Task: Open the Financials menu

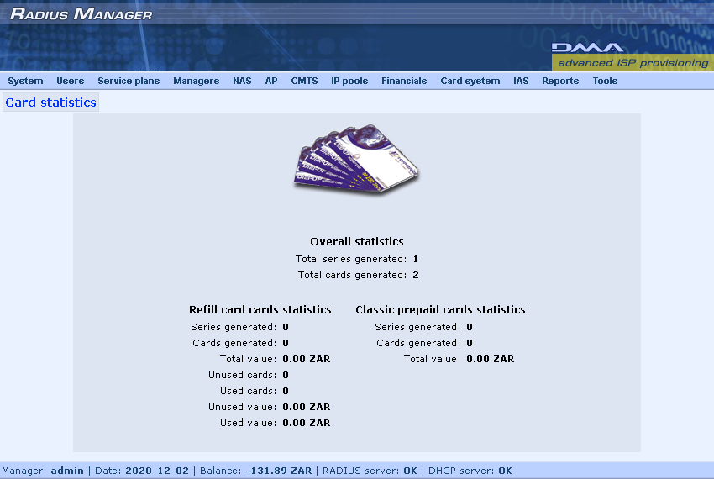Action: click(x=404, y=81)
